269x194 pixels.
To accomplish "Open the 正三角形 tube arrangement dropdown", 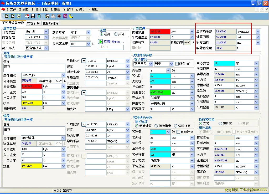I will tap(151, 64).
